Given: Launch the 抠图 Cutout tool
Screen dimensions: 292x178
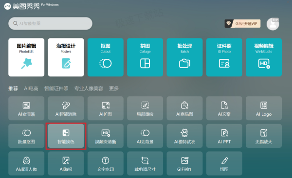Looking at the screenshot, I should tap(106, 57).
